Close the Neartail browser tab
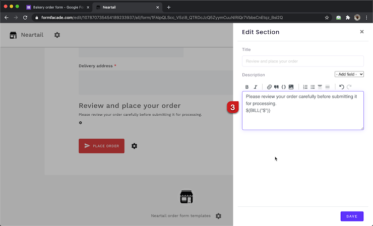 point(157,8)
